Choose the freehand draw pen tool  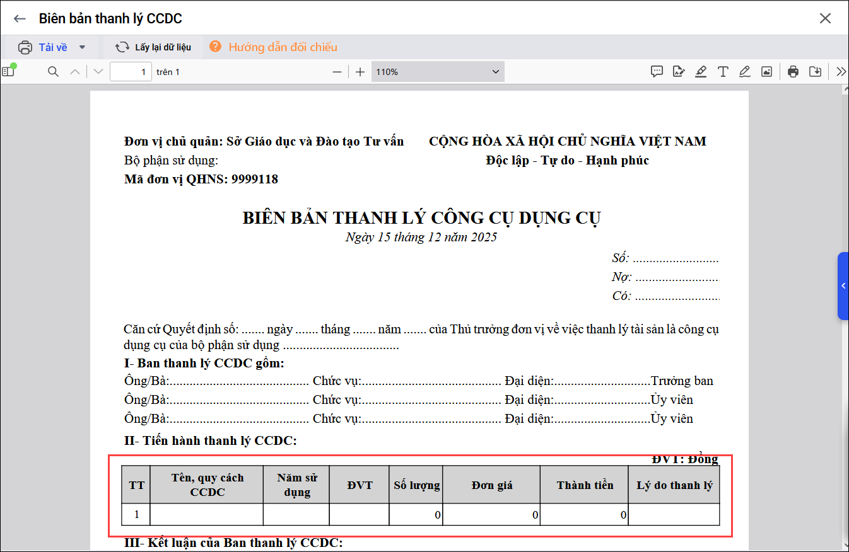coord(744,72)
